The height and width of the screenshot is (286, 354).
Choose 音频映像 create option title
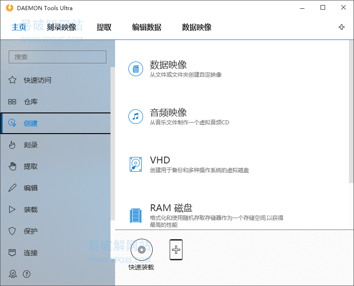pyautogui.click(x=168, y=112)
